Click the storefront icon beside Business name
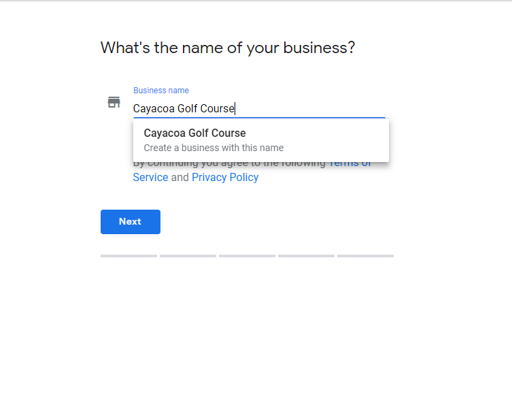 (x=114, y=102)
